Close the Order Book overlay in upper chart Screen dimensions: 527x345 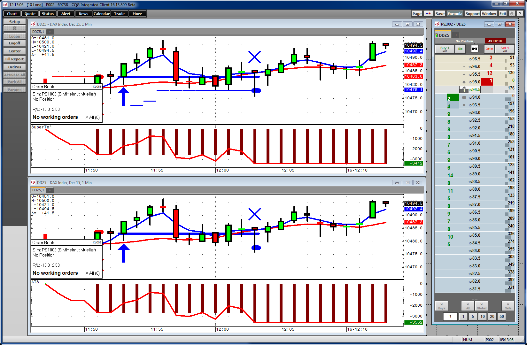(97, 87)
